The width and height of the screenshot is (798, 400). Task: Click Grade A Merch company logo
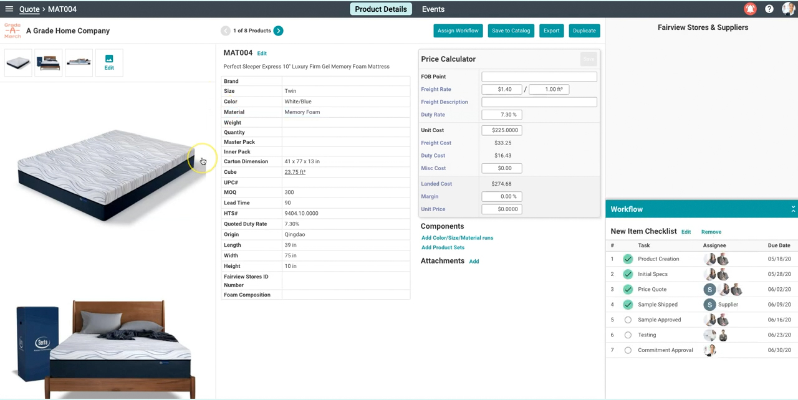pos(12,31)
